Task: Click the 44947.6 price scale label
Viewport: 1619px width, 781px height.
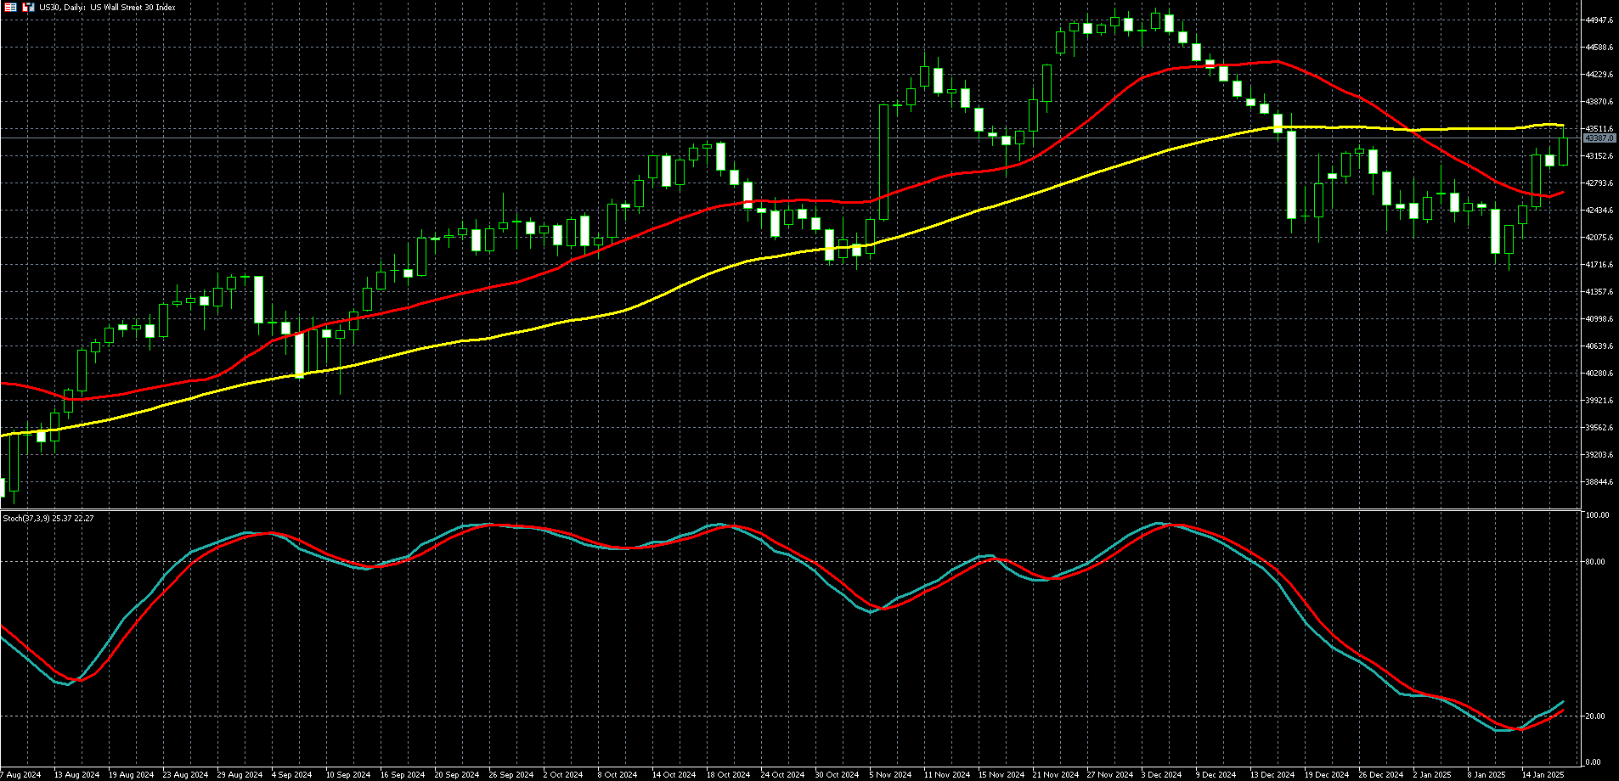Action: point(1599,20)
